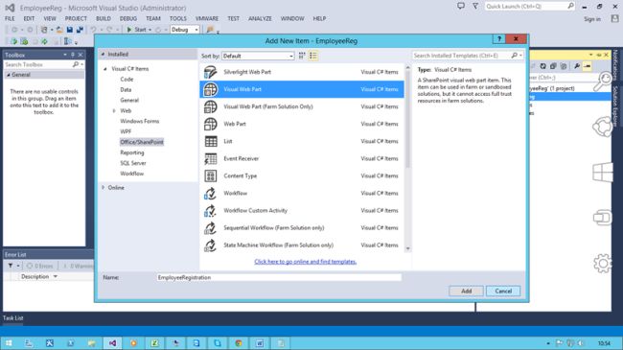Toggle the Warnings filter in Error List
This screenshot has height=350, width=623.
point(78,266)
